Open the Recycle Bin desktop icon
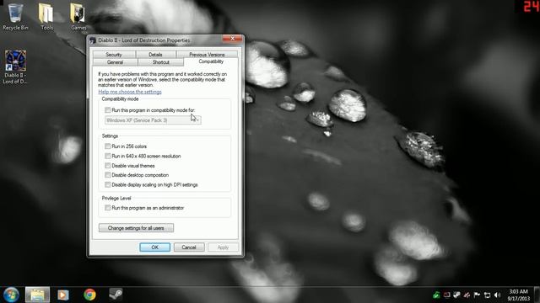Screen dimensions: 540x303 click(x=15, y=17)
